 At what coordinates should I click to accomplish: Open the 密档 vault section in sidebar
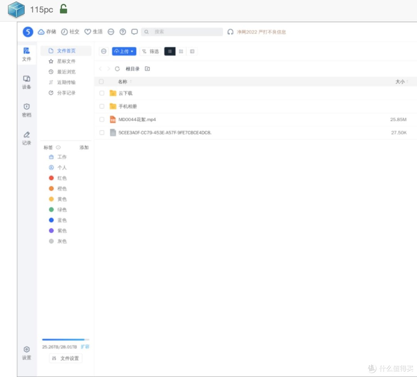tap(26, 110)
